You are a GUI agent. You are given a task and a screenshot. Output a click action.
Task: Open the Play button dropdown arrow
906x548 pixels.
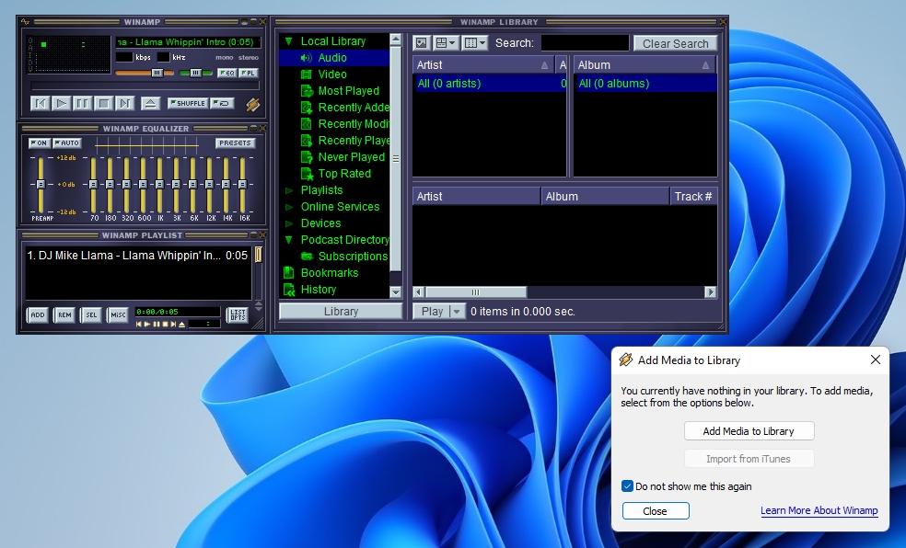pos(457,312)
